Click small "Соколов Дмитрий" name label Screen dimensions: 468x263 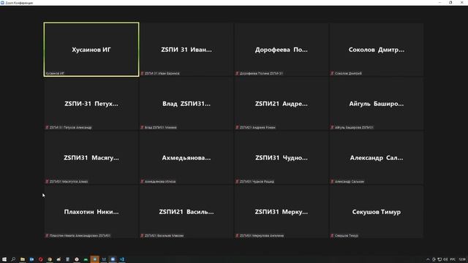click(348, 73)
